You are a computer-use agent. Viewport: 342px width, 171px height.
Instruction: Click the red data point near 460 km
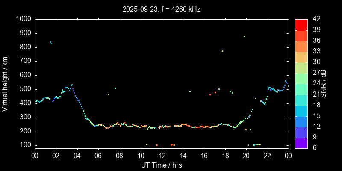tap(210, 94)
